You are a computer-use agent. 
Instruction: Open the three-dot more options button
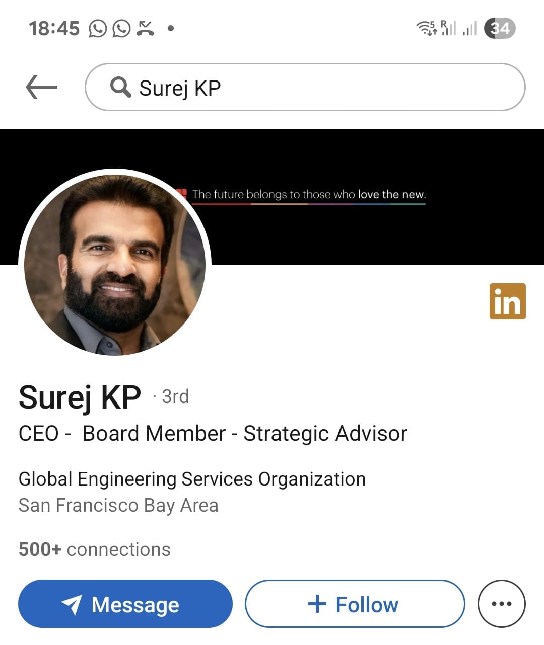pyautogui.click(x=501, y=604)
